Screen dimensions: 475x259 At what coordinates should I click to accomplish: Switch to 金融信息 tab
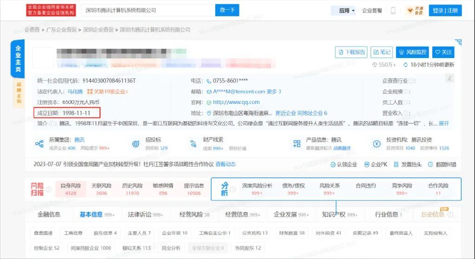(x=49, y=214)
